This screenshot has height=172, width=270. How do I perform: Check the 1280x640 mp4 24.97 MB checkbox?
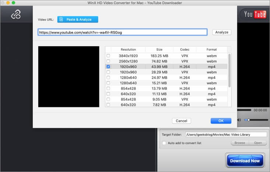pos(108,78)
